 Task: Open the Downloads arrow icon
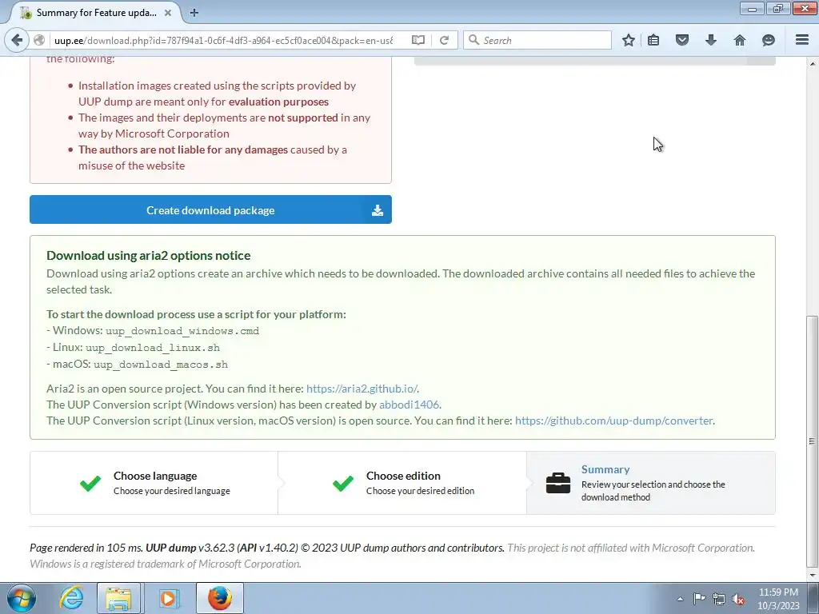tap(711, 40)
